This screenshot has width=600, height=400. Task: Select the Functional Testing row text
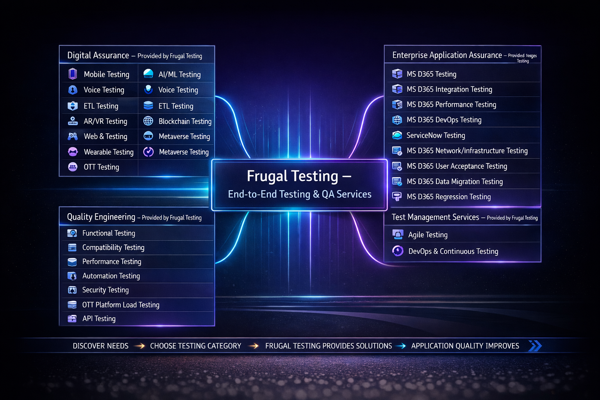[x=109, y=233]
